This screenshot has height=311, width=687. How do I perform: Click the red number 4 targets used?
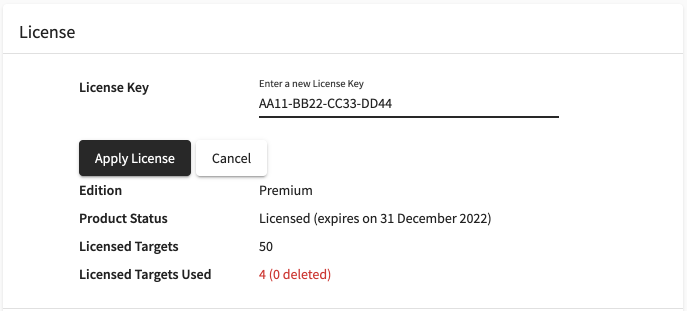click(262, 274)
